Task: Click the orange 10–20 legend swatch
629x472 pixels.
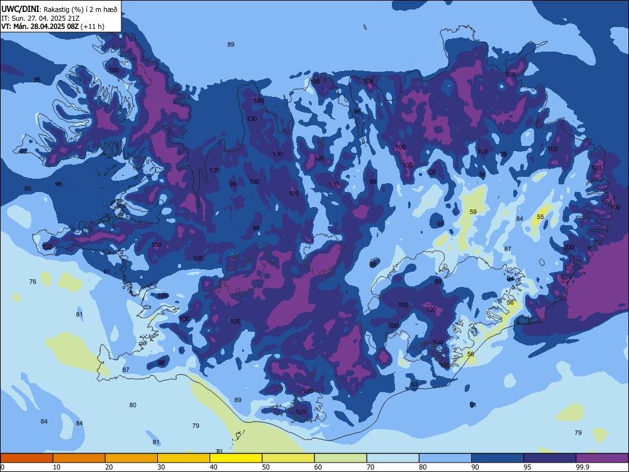Action: [x=79, y=458]
